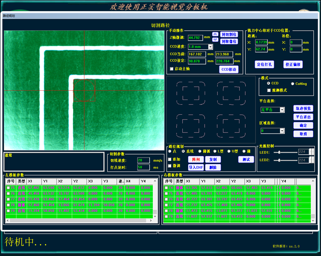
Task: Click the 取消 cancel button
Action: [x=303, y=134]
